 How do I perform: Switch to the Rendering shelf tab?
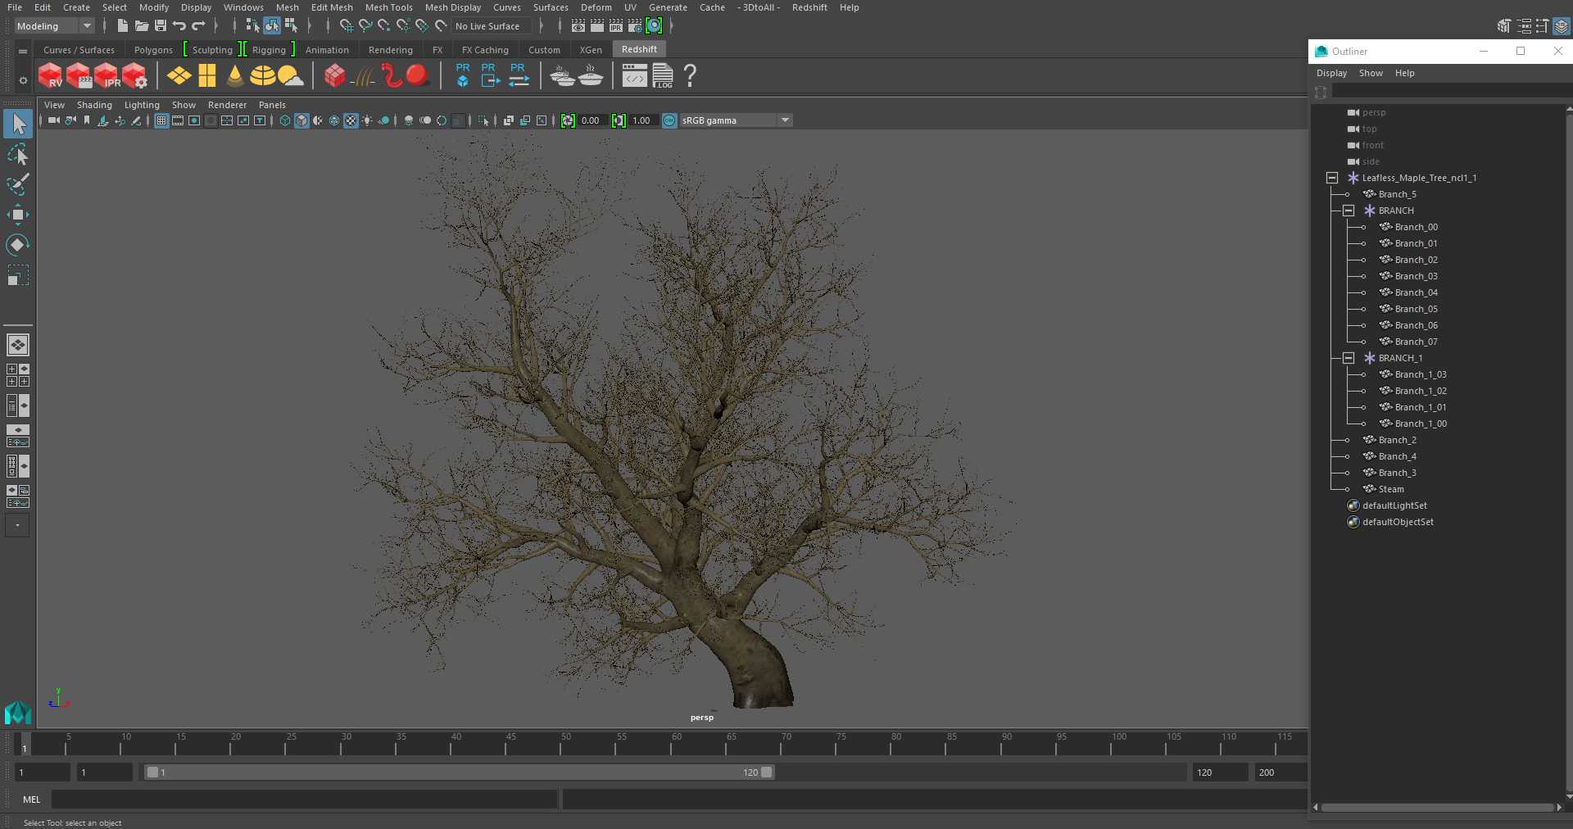click(391, 50)
